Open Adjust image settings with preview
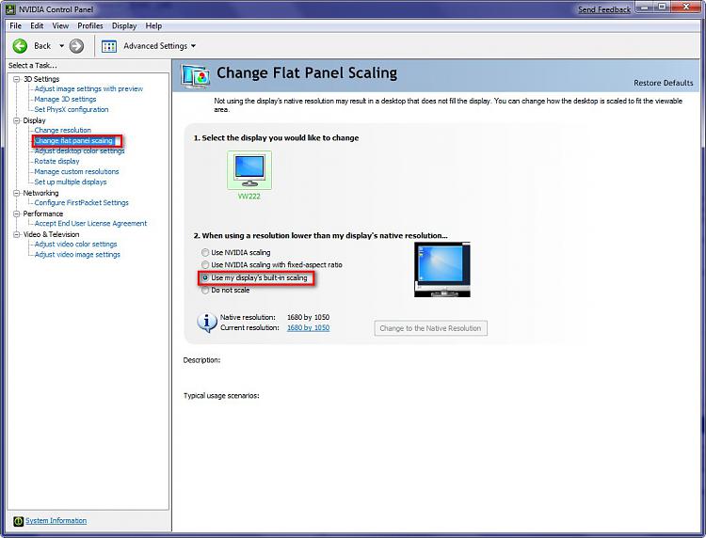This screenshot has width=706, height=538. point(88,89)
